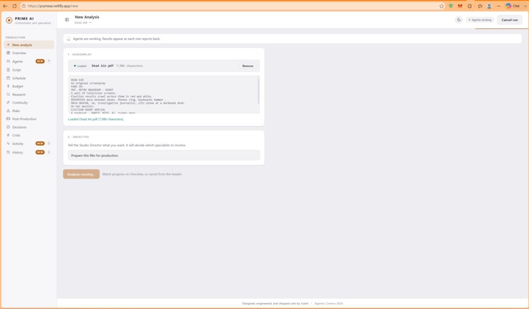Click the PRODUCTION sidebar heading

(16, 37)
